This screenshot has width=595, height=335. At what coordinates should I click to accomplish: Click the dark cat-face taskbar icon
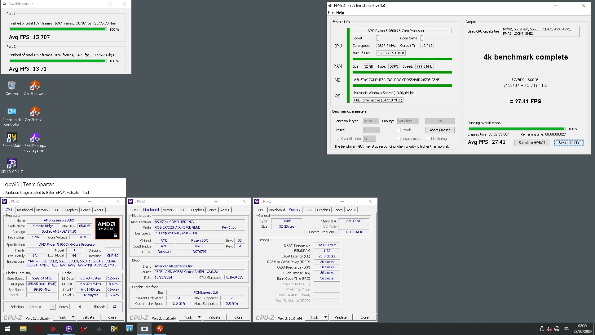click(x=99, y=329)
